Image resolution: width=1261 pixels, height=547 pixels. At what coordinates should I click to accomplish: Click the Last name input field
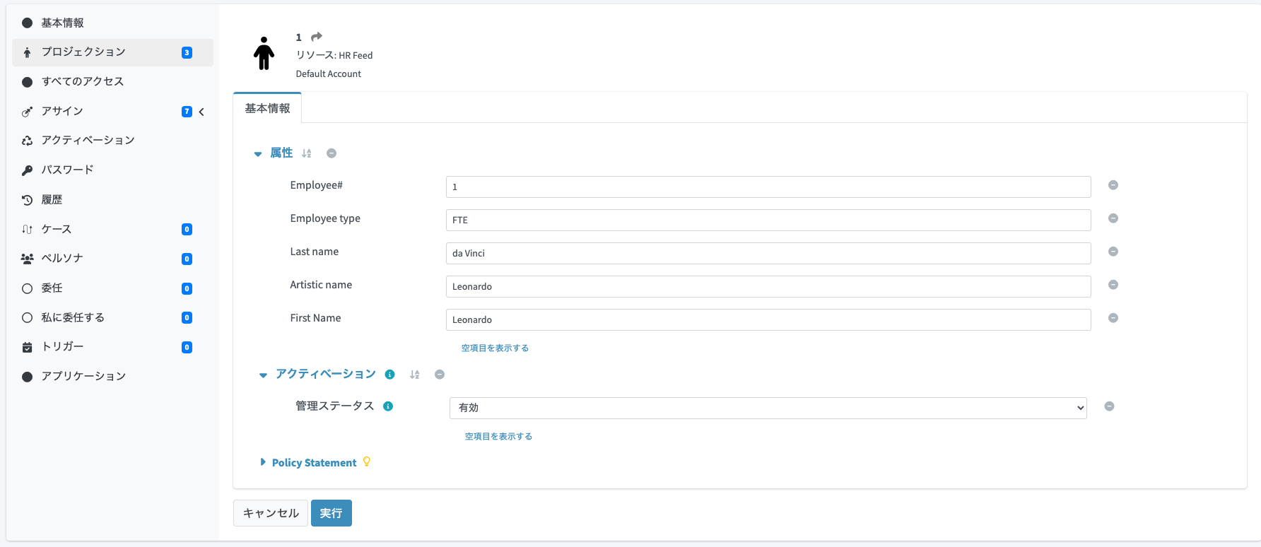[x=768, y=253]
